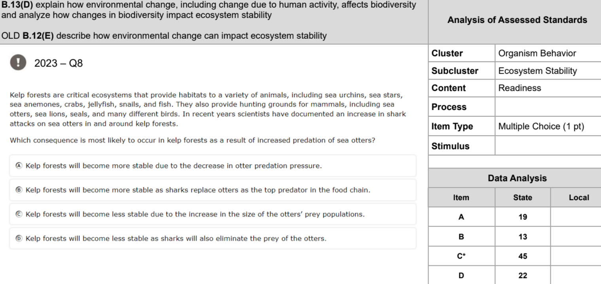Click the State value 45 for C*
The width and height of the screenshot is (601, 284).
[523, 256]
